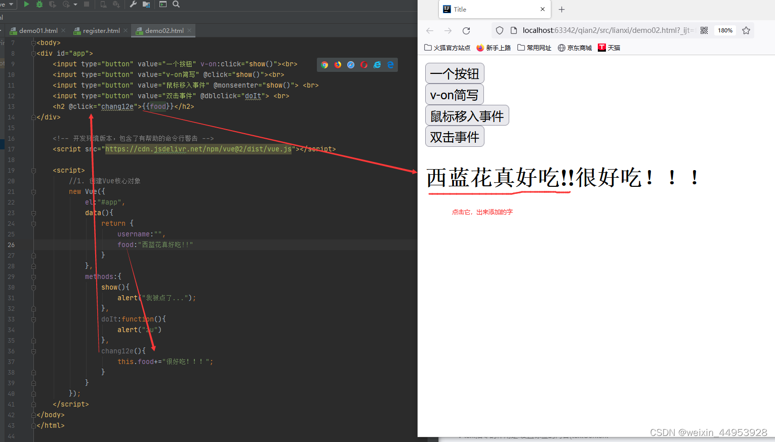The width and height of the screenshot is (775, 442).
Task: Fold the show() method at line 30
Action: click(x=34, y=288)
